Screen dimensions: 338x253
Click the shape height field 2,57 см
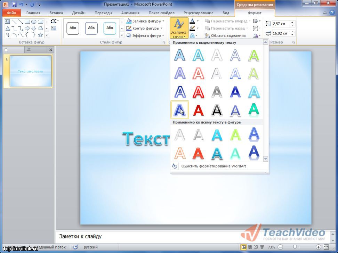click(281, 24)
